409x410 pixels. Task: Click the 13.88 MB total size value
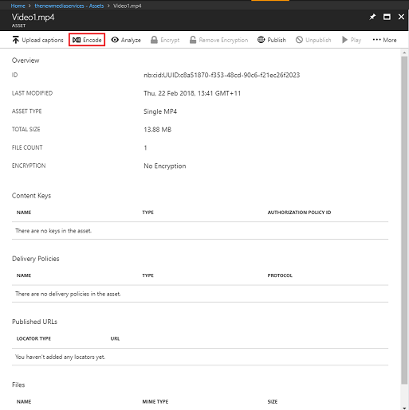(x=158, y=130)
